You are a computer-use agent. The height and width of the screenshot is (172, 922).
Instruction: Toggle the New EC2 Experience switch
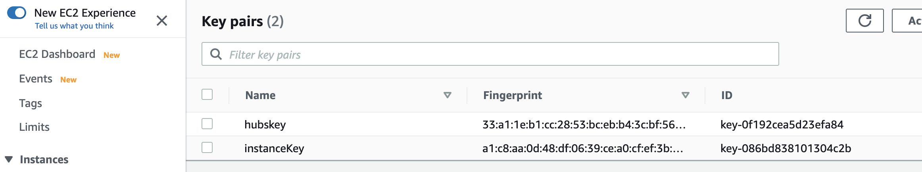point(17,13)
